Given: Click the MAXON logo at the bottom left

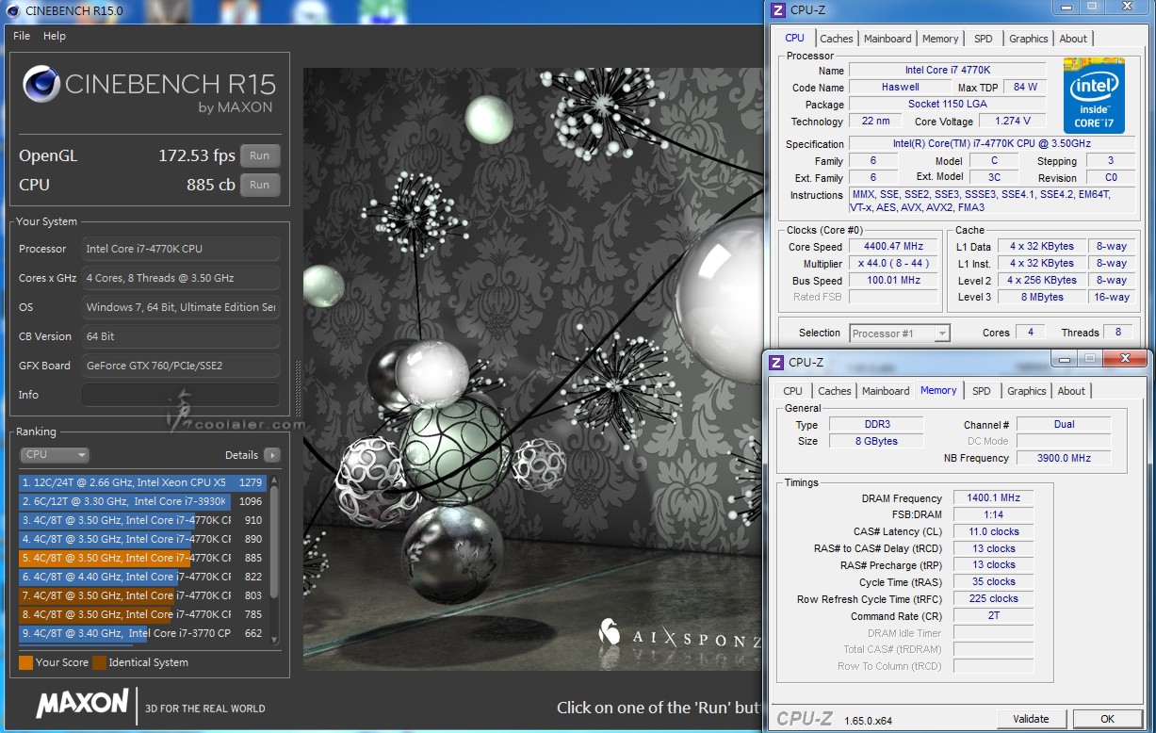Looking at the screenshot, I should coord(82,703).
